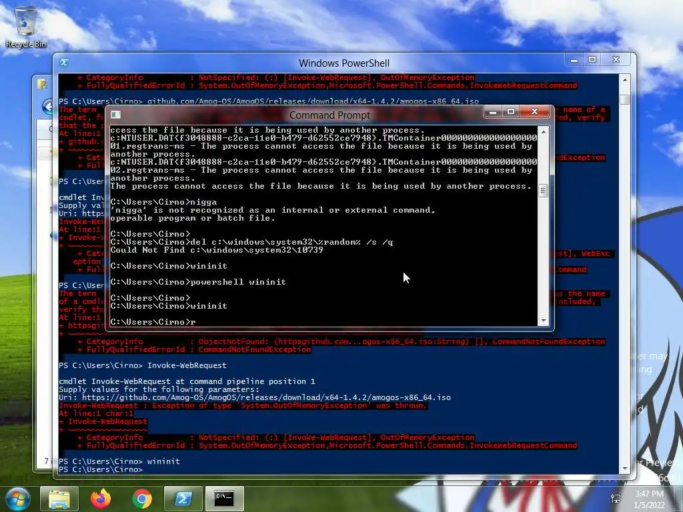Click the Command Prompt title bar text
Image resolution: width=683 pixels, height=512 pixels.
coord(329,115)
